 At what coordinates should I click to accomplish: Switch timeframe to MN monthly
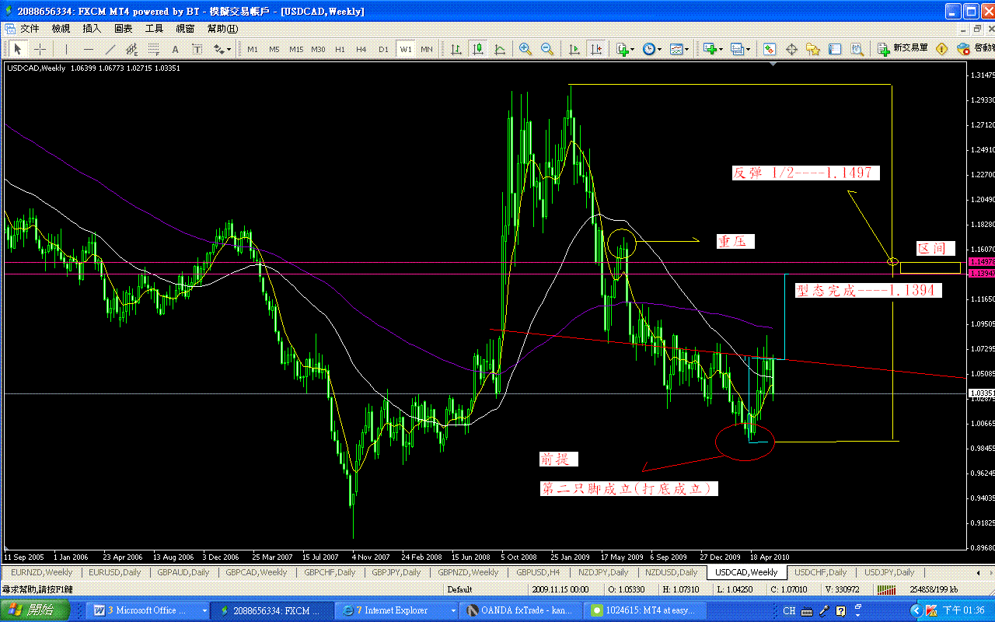point(427,49)
